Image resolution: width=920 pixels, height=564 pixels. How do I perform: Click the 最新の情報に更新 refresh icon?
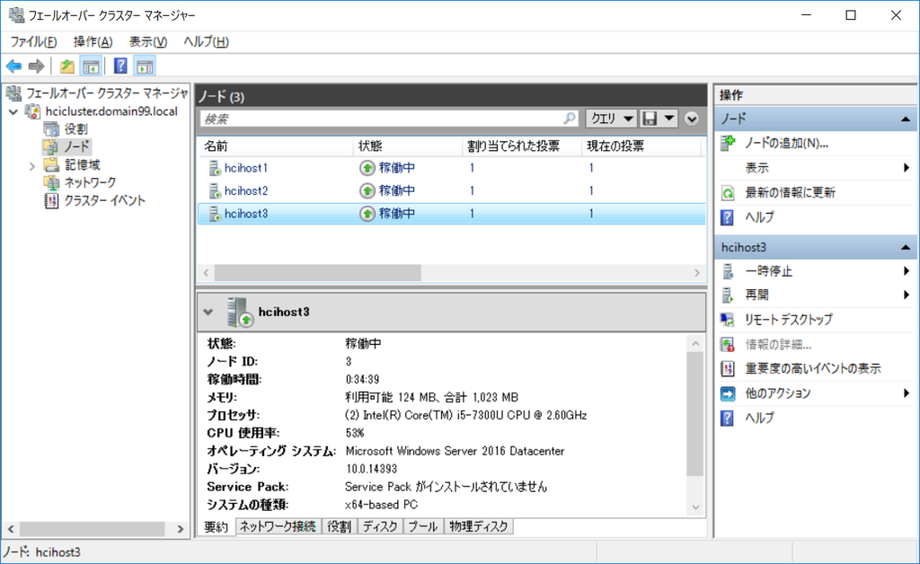coord(728,193)
